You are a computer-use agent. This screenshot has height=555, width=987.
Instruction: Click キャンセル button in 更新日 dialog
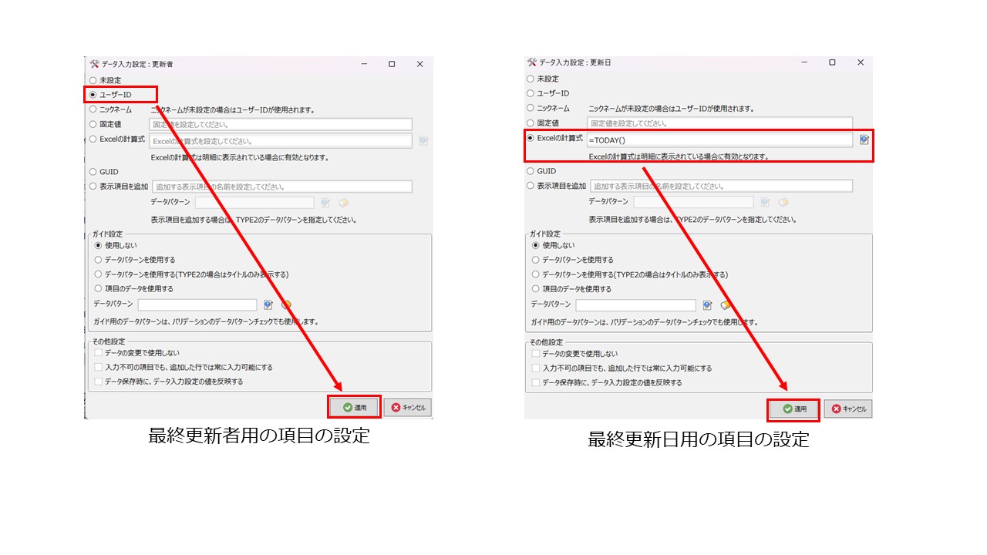coord(847,409)
